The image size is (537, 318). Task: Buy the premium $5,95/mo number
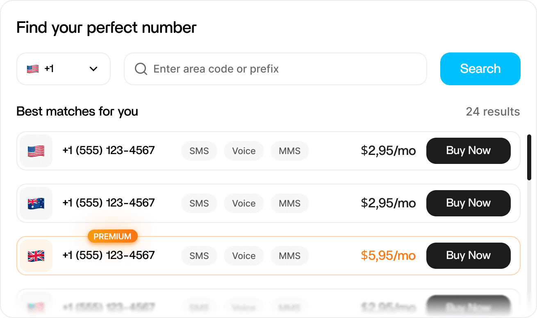click(x=468, y=256)
